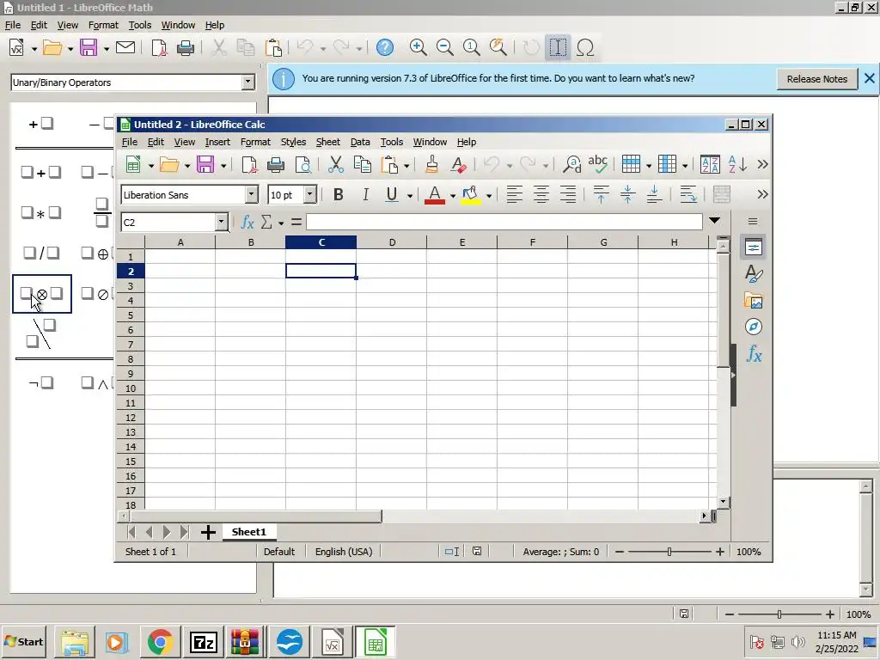
Task: Toggle Align Right in Calc
Action: [568, 195]
